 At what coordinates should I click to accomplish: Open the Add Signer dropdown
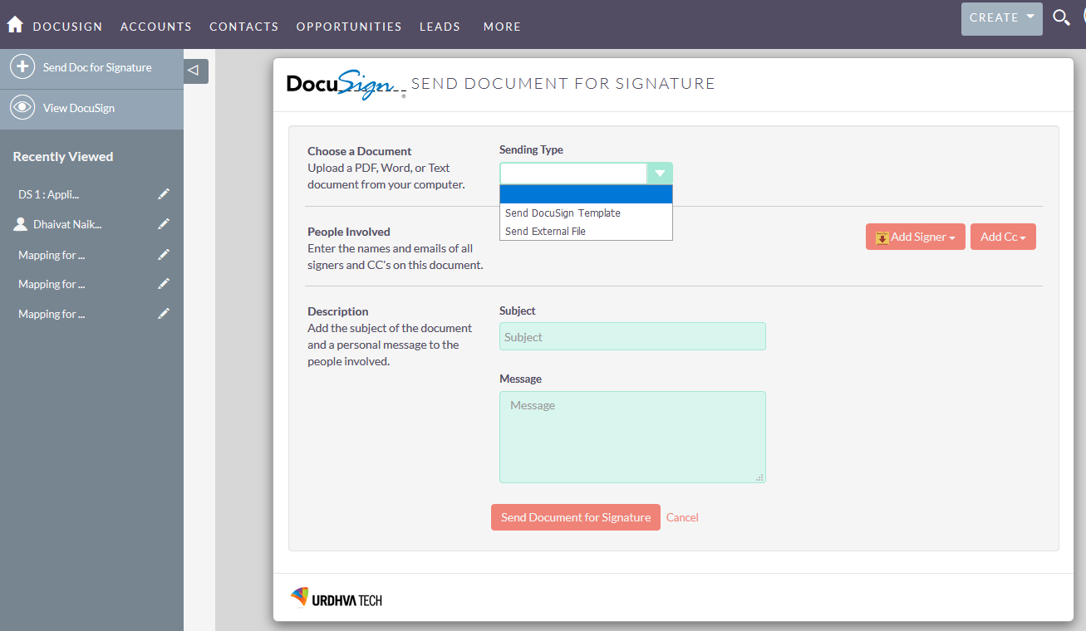click(916, 237)
